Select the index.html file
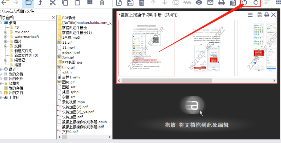Viewport: 281px width, 143px height. (x=71, y=52)
